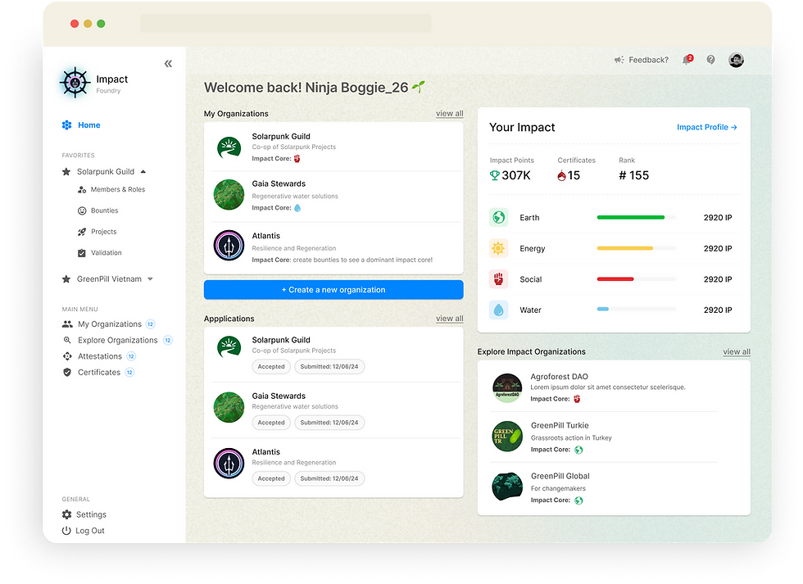
Task: Open the notifications bell icon
Action: 687,60
